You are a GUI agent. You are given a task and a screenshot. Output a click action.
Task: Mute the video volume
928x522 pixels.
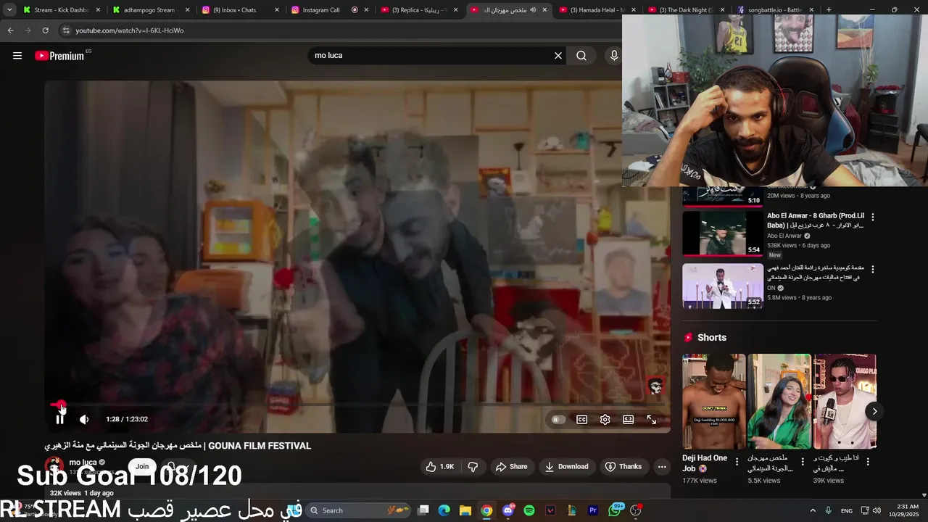click(84, 419)
